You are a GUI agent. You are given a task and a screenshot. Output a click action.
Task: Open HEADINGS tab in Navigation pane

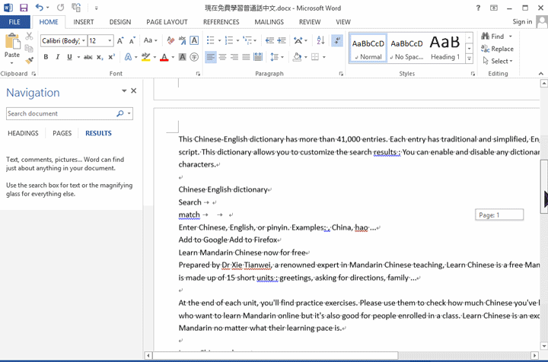23,133
